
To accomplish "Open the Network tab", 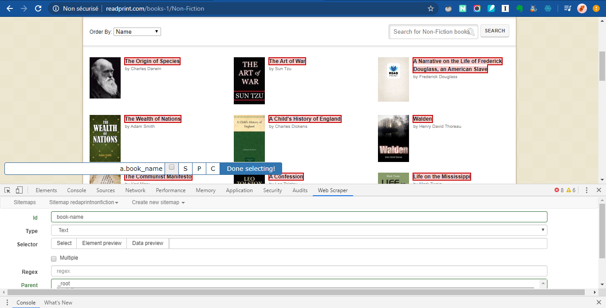I will click(135, 190).
